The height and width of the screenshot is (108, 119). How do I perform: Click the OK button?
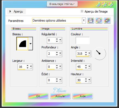click(38, 96)
